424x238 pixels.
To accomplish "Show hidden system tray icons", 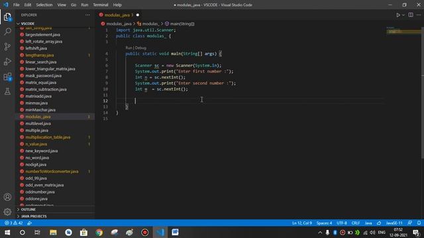I will (x=320, y=232).
